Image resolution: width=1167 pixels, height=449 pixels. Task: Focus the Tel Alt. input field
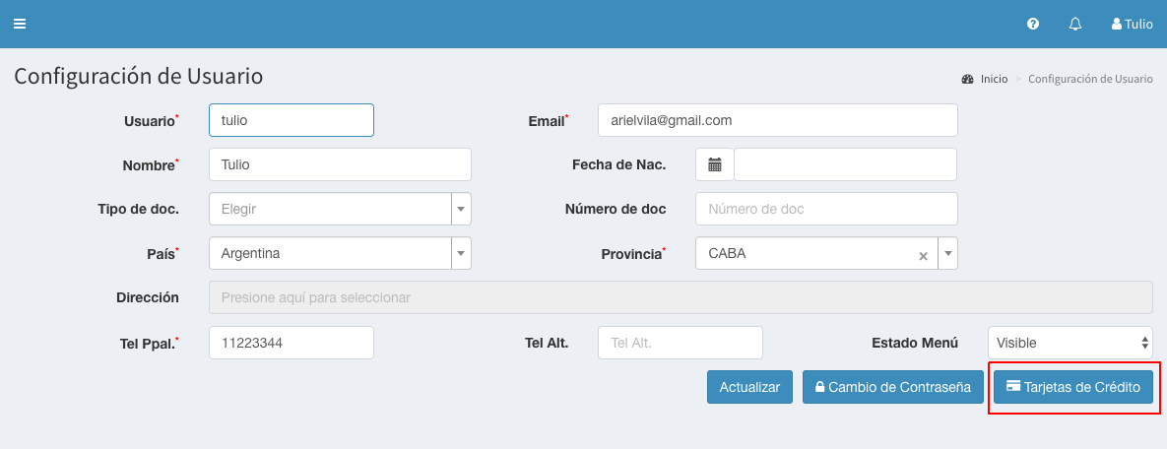[x=680, y=343]
